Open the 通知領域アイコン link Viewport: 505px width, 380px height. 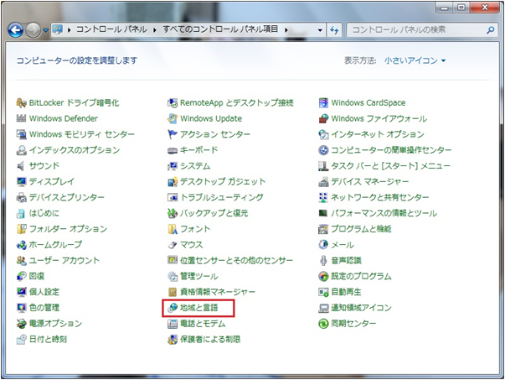click(361, 308)
